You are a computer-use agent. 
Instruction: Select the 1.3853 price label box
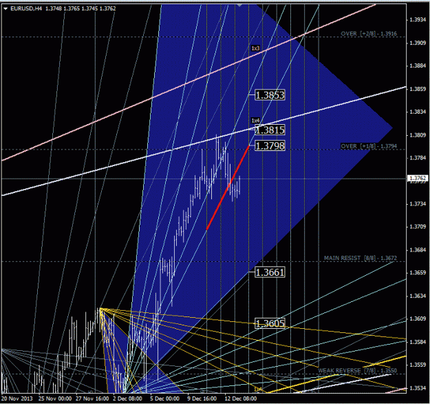tap(270, 95)
